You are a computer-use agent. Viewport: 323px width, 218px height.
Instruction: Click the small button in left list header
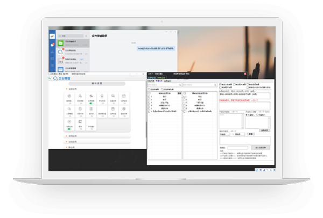coord(179,93)
